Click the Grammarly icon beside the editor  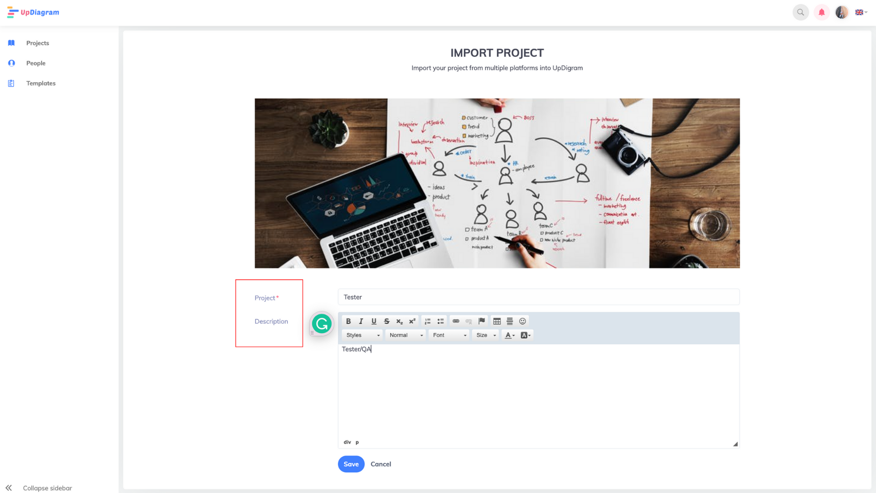tap(322, 324)
